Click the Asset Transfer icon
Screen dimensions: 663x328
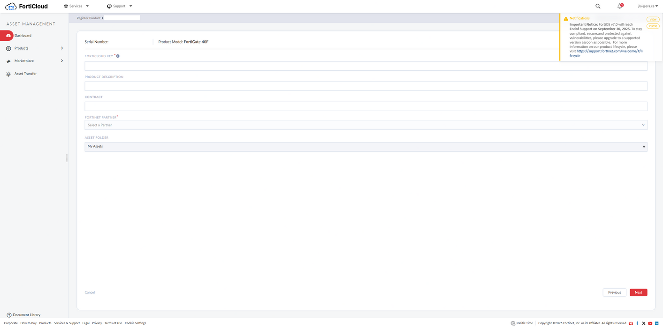coord(8,74)
